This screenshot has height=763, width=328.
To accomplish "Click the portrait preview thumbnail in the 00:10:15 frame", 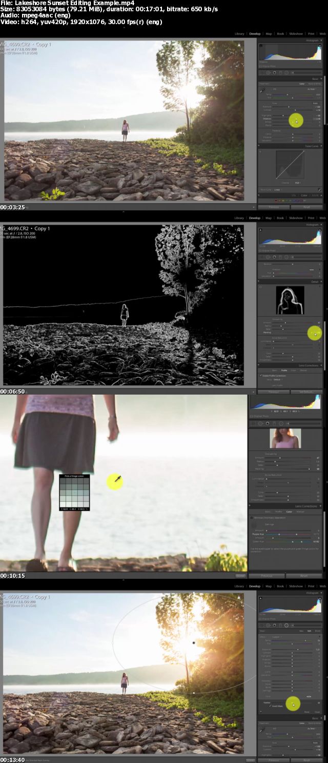I will click(x=285, y=438).
